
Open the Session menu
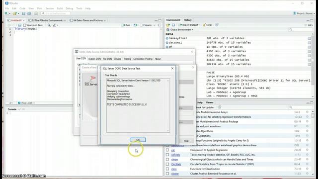[50, 8]
